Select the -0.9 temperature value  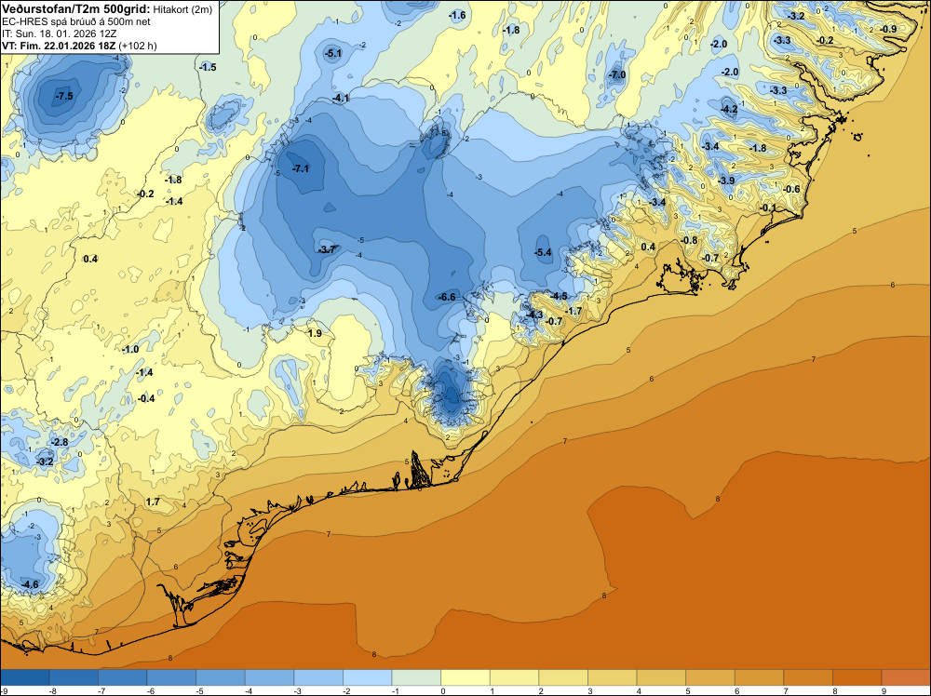pos(889,29)
